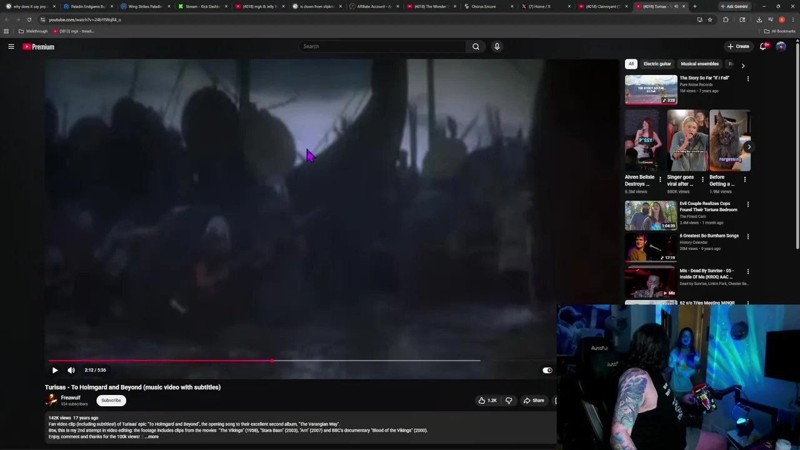Open options for Before Getting a short
The height and width of the screenshot is (450, 800).
(x=744, y=180)
